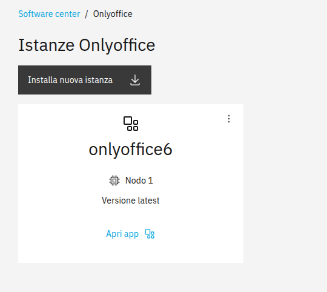Click the word Onlyoffice in the heading
The width and height of the screenshot is (327, 292).
click(x=117, y=45)
